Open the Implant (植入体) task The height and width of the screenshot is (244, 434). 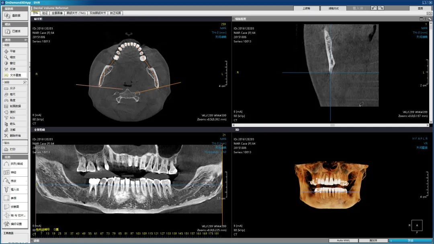point(15,189)
